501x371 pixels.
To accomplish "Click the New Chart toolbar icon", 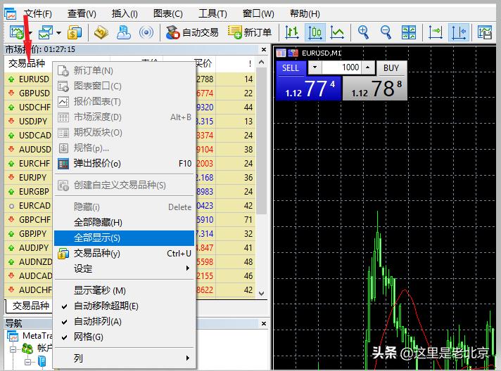I will point(16,32).
